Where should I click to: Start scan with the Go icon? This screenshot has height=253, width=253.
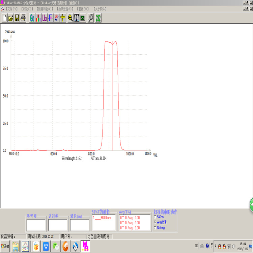pos(32,18)
